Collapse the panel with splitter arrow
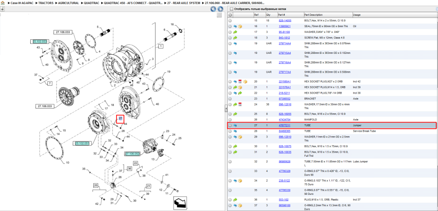 [x=226, y=109]
